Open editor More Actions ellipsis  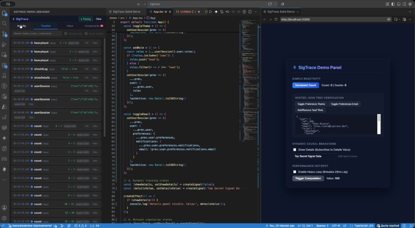click(x=255, y=12)
